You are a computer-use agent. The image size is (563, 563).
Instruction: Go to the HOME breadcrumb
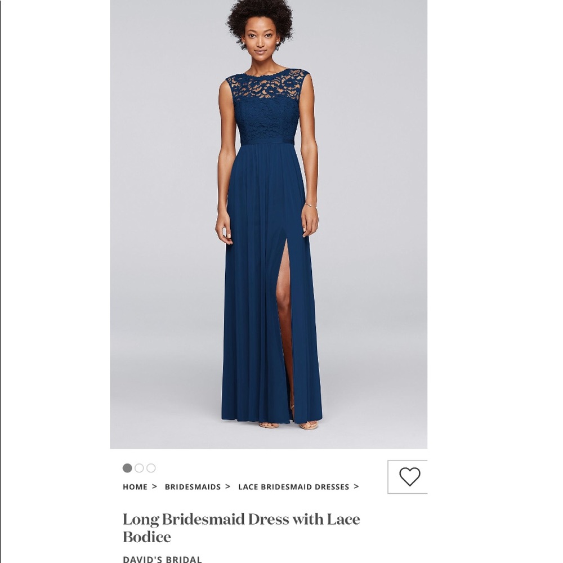[x=135, y=487]
